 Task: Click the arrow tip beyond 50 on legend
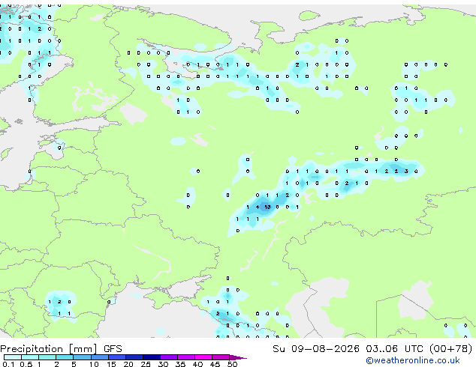point(238,358)
